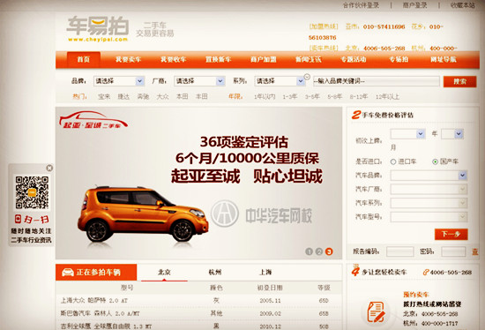Click the 下一步 button
Image resolution: width=485 pixels, height=330 pixels.
(x=451, y=234)
